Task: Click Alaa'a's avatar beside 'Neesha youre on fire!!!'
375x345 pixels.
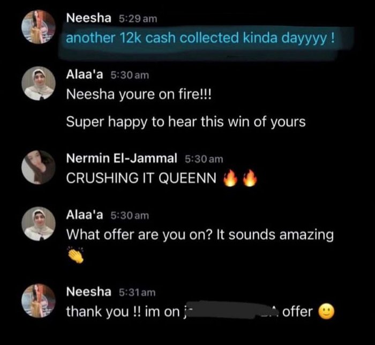Action: click(38, 84)
